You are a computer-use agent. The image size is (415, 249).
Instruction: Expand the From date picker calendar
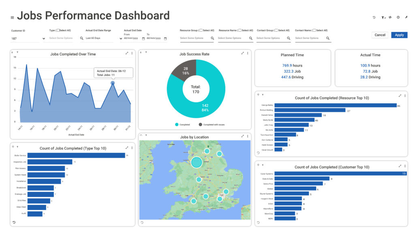point(143,38)
